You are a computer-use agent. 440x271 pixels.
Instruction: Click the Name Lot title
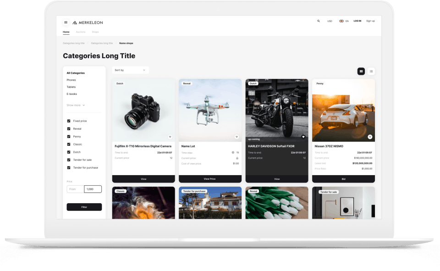188,146
